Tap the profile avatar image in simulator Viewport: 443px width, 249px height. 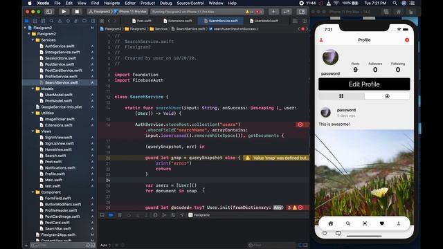coord(330,57)
